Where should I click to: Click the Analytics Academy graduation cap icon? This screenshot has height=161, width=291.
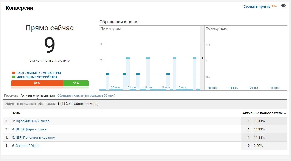tap(284, 6)
